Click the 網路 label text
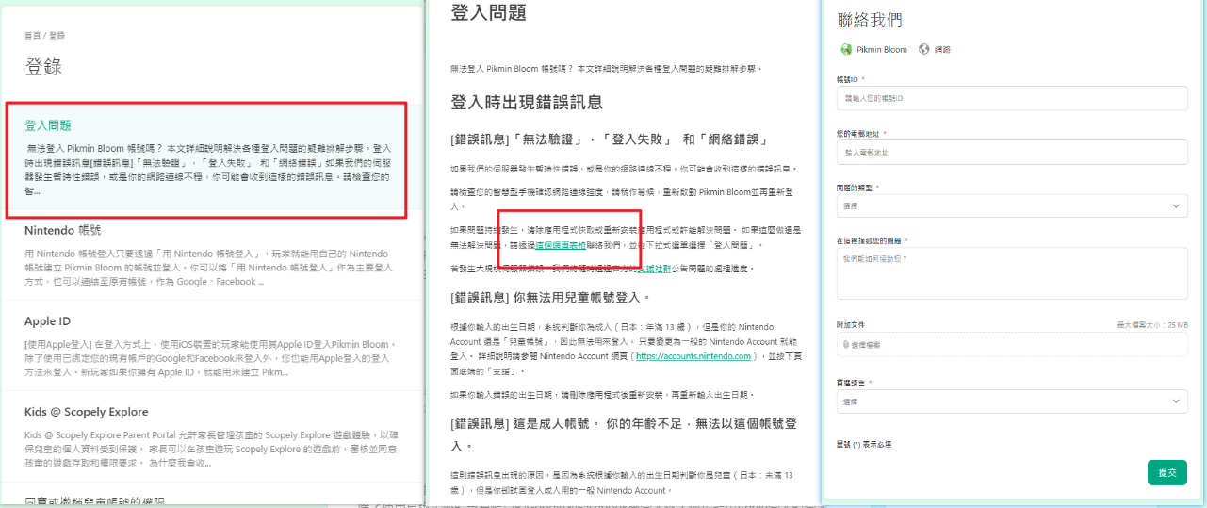This screenshot has width=1207, height=508. point(942,49)
